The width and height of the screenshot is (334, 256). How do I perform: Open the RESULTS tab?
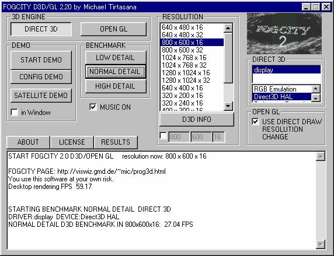click(x=116, y=142)
